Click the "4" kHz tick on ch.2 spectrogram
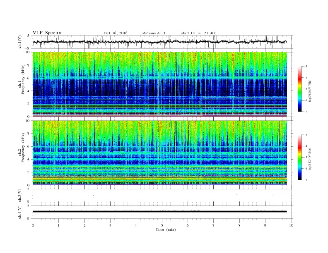This screenshot has height=253, width=328. click(x=29, y=160)
